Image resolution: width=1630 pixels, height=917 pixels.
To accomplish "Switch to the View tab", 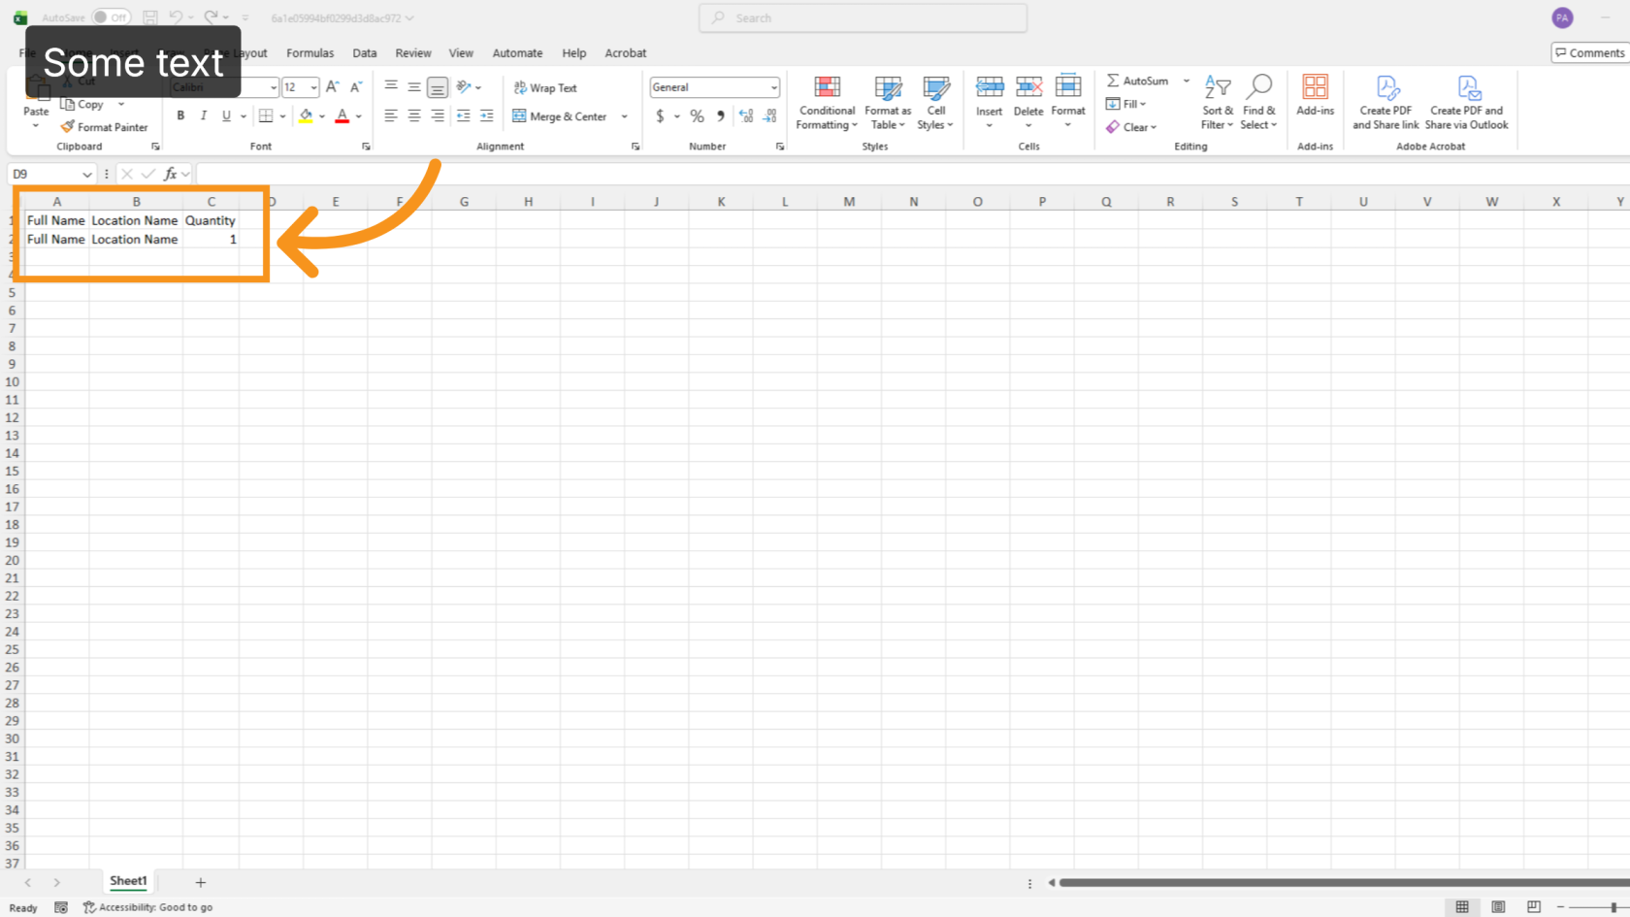I will tap(461, 53).
